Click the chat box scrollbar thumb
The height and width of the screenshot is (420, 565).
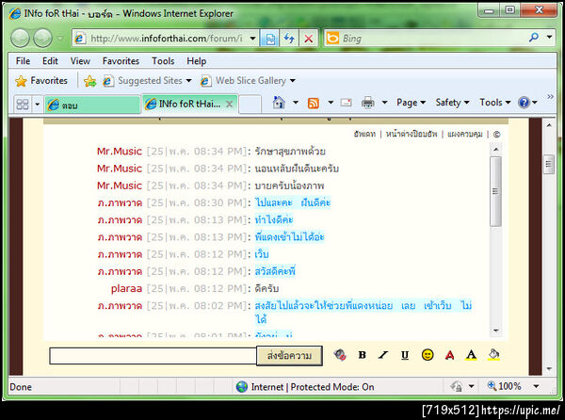click(496, 191)
